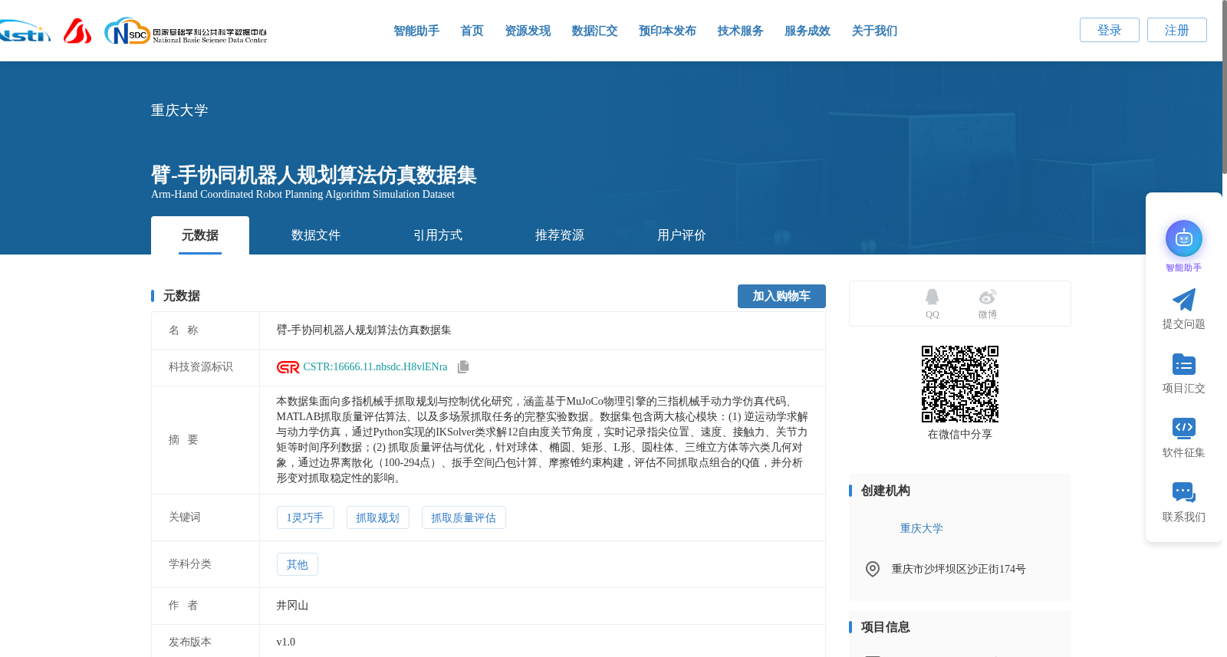Select the 元数据 tab
The height and width of the screenshot is (657, 1227).
(x=200, y=235)
